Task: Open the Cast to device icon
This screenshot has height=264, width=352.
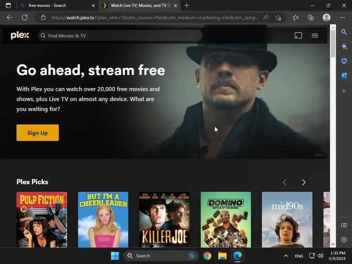Action: pos(298,35)
